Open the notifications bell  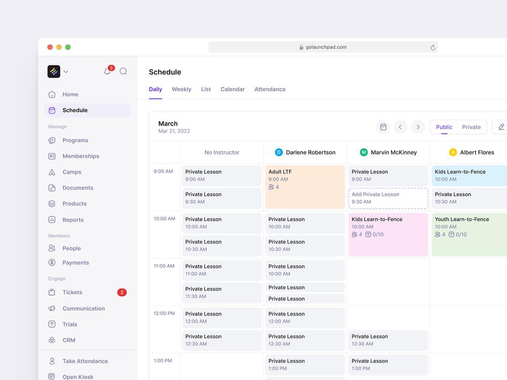[x=107, y=71]
